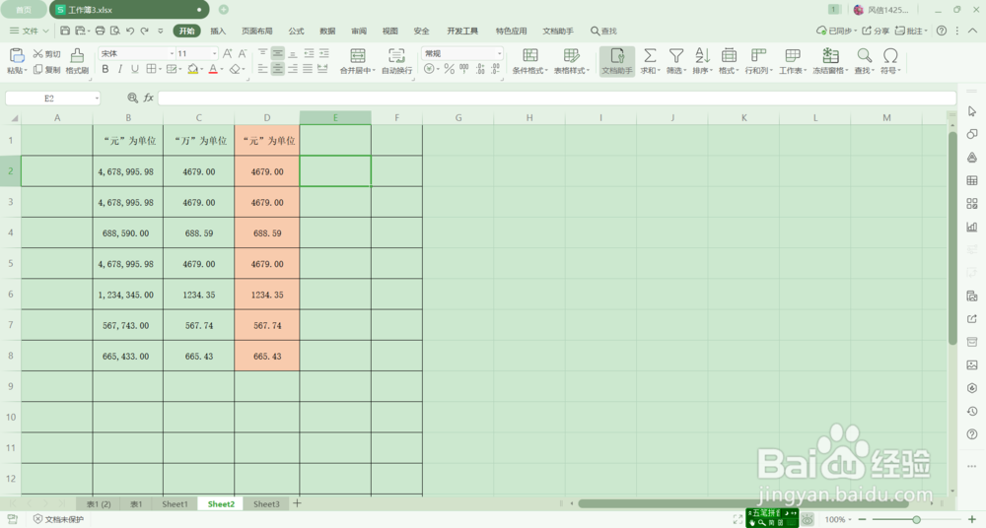Toggle align text left
This screenshot has width=986, height=528.
click(263, 69)
